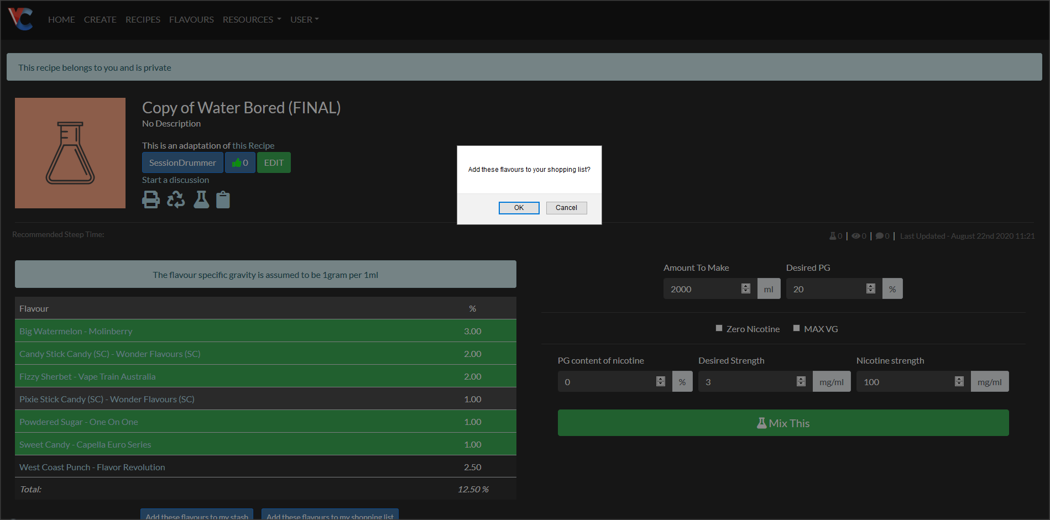Print this recipe via printer icon
The width and height of the screenshot is (1050, 520).
pyautogui.click(x=151, y=199)
